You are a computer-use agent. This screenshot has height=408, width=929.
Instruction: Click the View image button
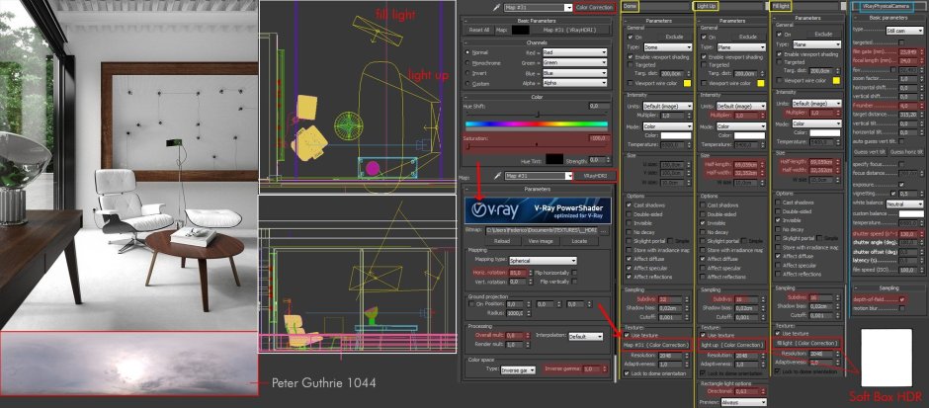tap(540, 241)
